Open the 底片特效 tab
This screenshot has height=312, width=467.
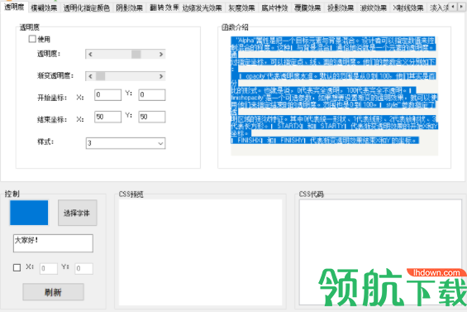click(274, 7)
